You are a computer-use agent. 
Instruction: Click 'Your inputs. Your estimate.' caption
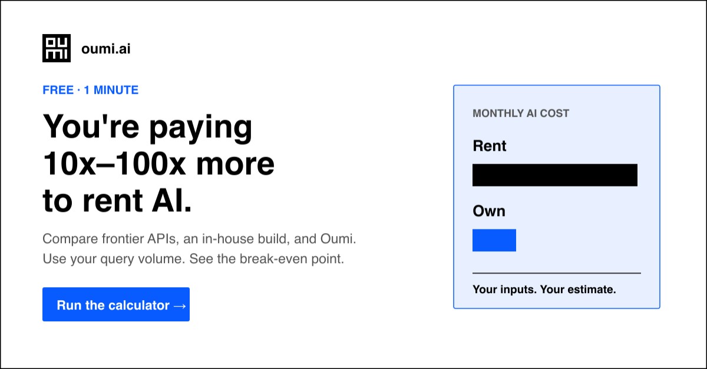click(x=544, y=290)
